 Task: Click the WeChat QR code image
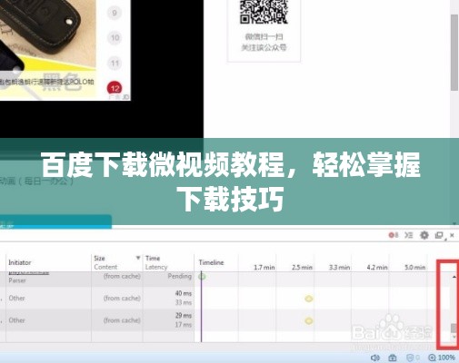point(264,12)
